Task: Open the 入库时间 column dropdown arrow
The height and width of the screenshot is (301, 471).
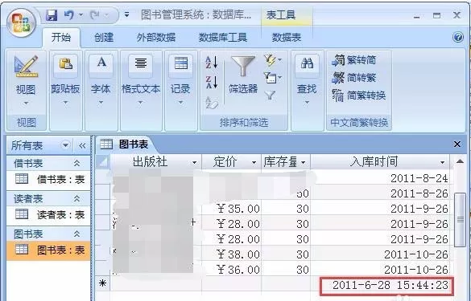Action: [x=443, y=163]
